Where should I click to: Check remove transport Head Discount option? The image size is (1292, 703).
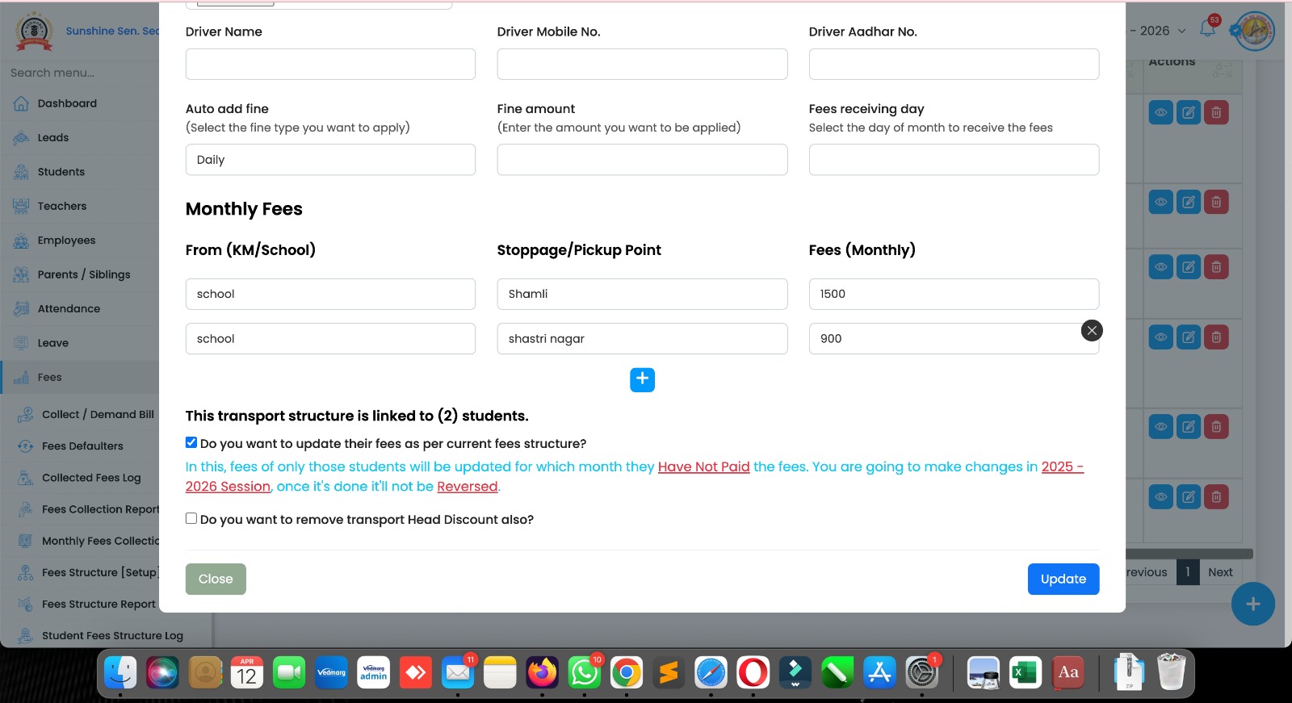191,518
